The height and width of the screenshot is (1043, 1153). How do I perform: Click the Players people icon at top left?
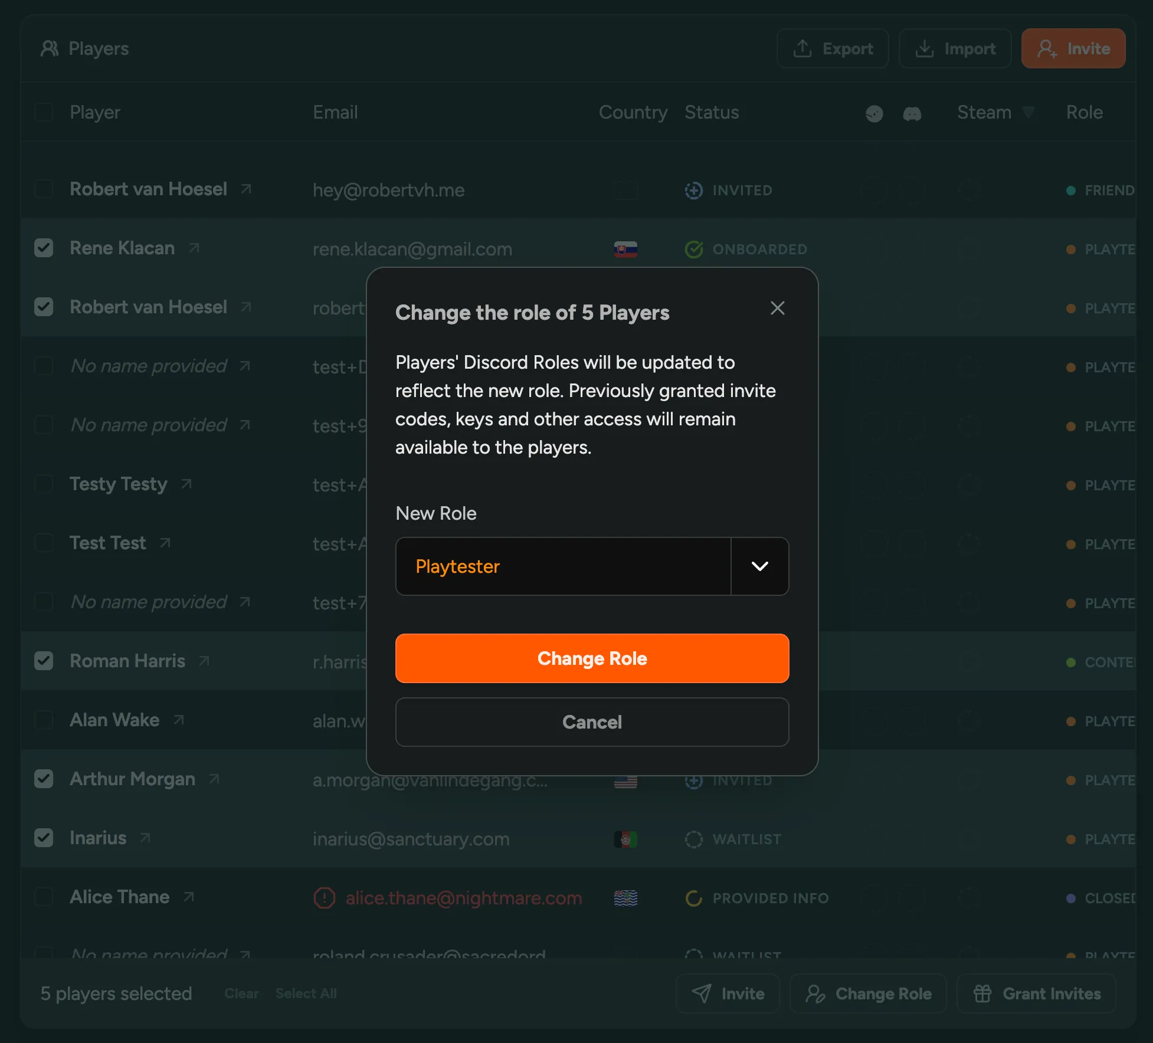point(50,49)
